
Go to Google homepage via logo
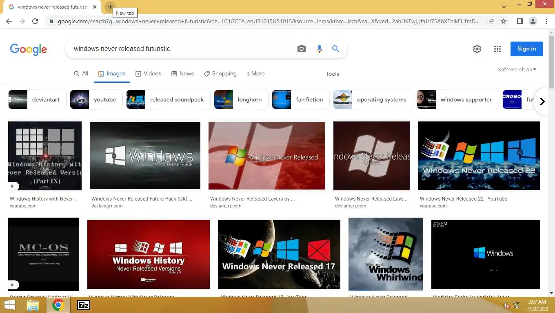pos(29,49)
